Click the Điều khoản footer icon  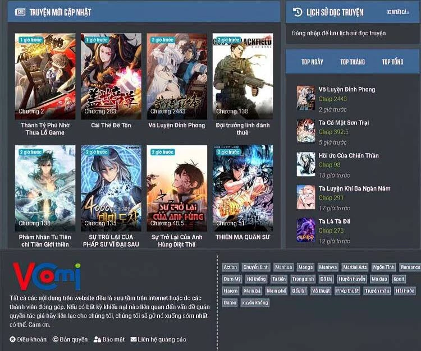point(12,339)
